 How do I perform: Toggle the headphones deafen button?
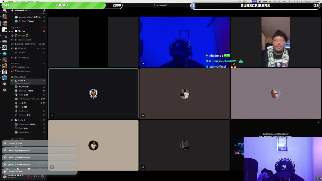click(x=35, y=176)
